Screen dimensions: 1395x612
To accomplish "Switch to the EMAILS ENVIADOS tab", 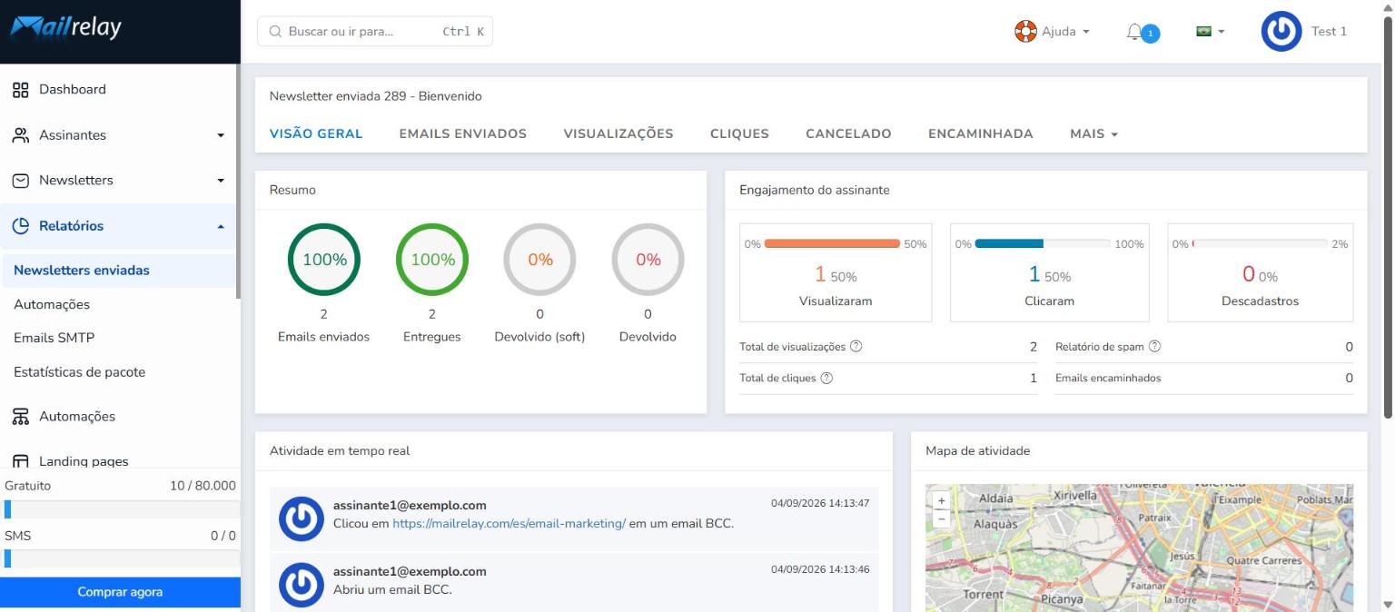I will pos(463,133).
